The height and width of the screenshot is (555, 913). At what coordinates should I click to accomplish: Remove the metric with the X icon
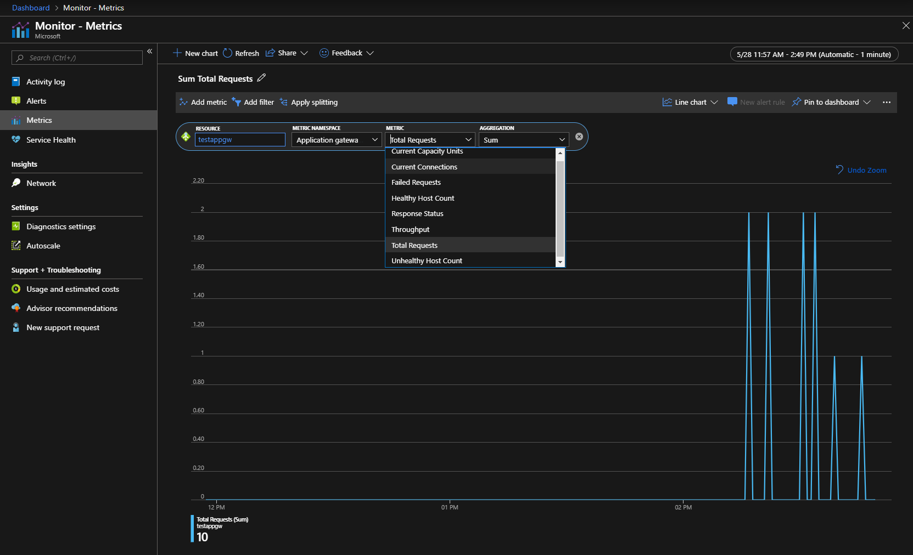point(579,137)
